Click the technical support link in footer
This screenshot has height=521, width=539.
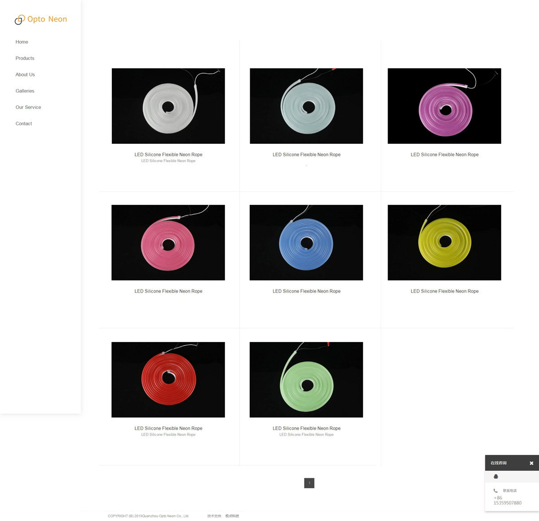point(232,516)
